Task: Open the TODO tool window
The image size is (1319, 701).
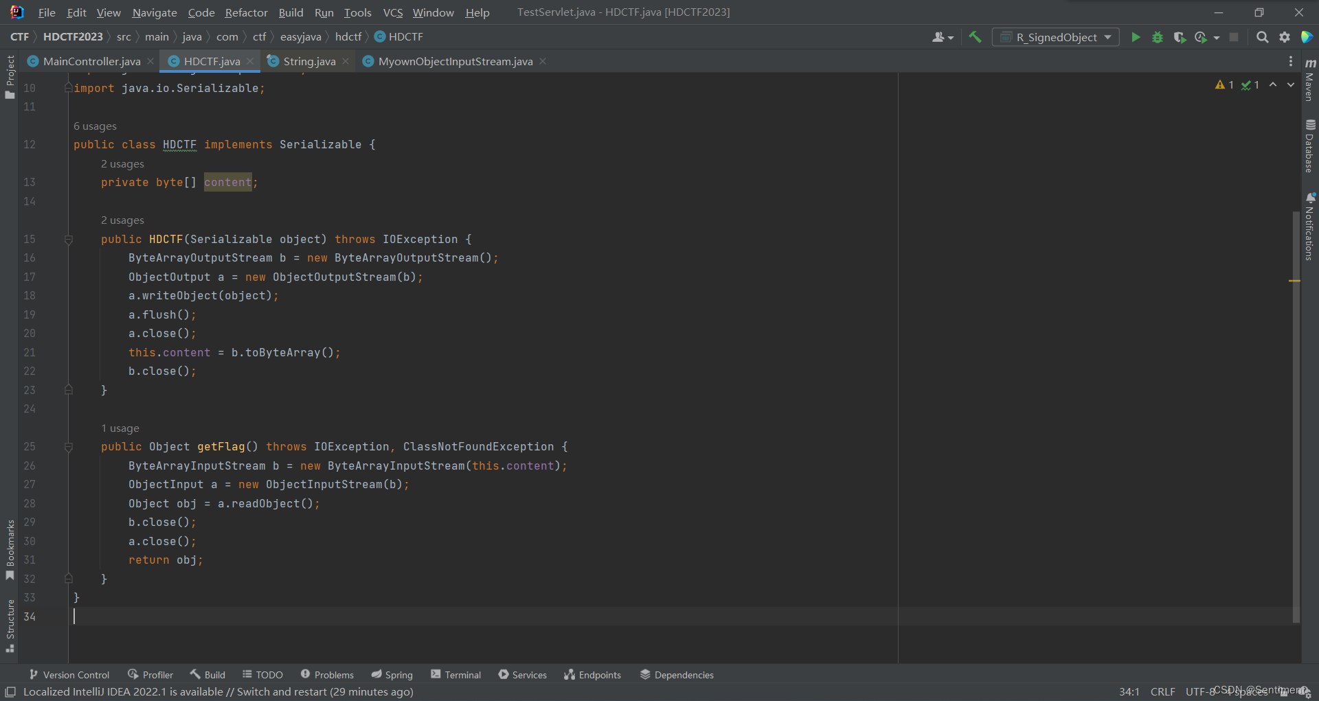Action: click(x=262, y=675)
